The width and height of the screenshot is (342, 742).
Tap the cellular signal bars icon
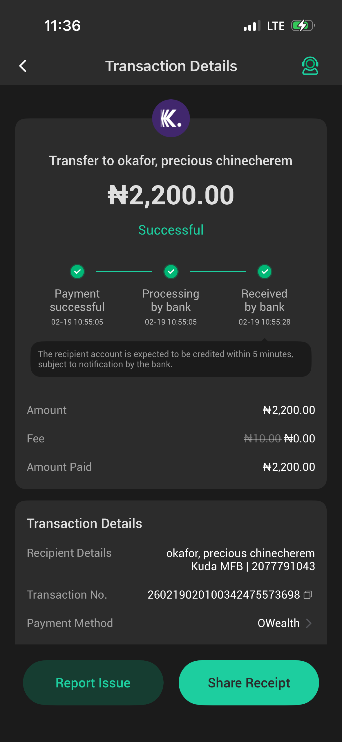click(252, 26)
